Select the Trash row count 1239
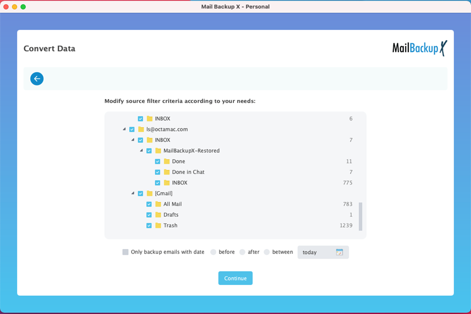Screen dimensions: 471x314 [x=346, y=225]
